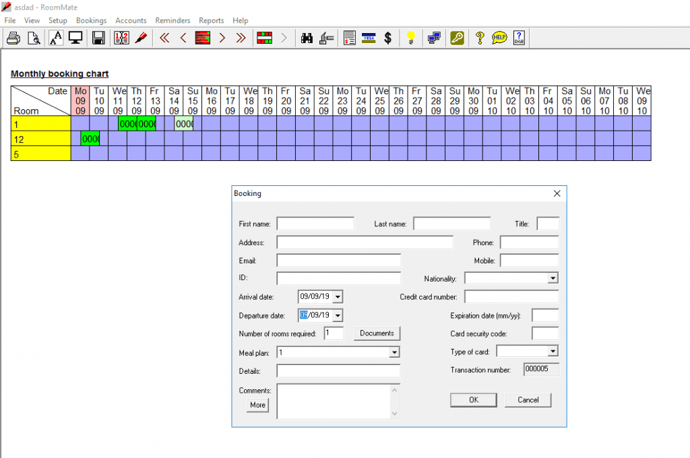Viewport: 690px width, 458px height.
Task: Focus the Number of rooms required field
Action: tap(334, 333)
